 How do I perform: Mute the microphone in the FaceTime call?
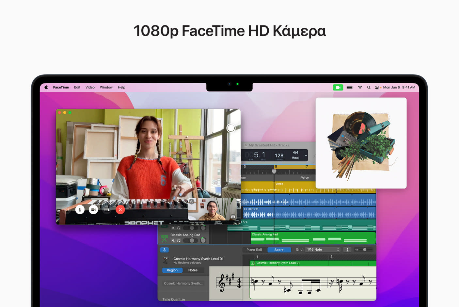coord(80,209)
